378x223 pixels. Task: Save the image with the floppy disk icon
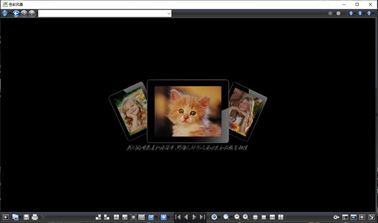pos(26,217)
